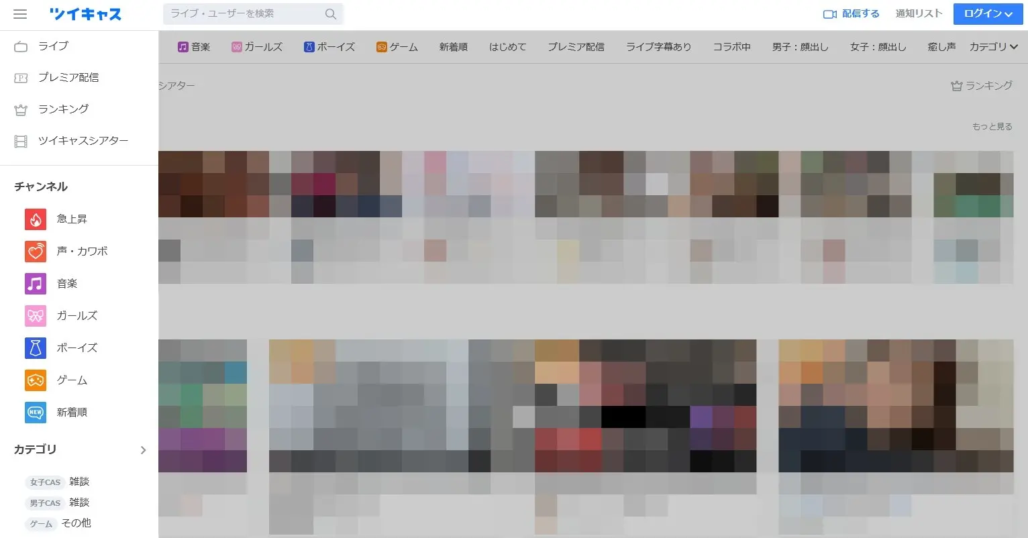
Task: Click the 音楽 music note sidebar icon
Action: (x=35, y=283)
